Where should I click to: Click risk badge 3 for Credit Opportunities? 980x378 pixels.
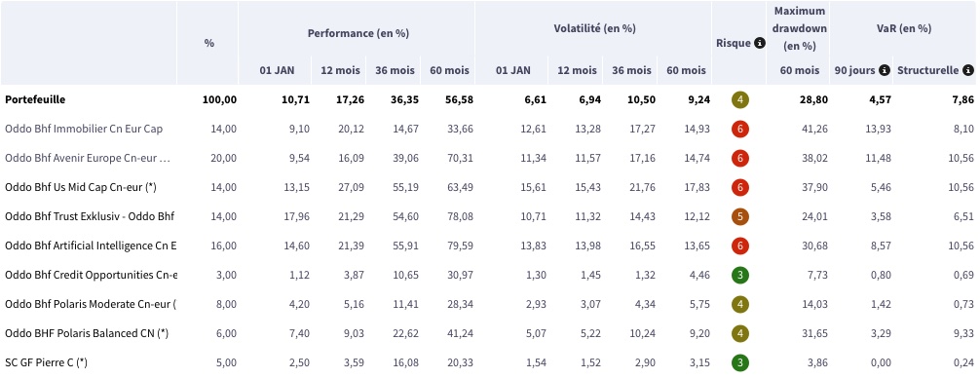click(x=740, y=275)
